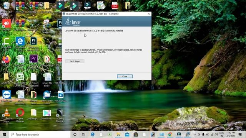Screen dimensions: 246x138
Task: Open the TeamViewer desktop shortcut
Action: tap(7, 96)
